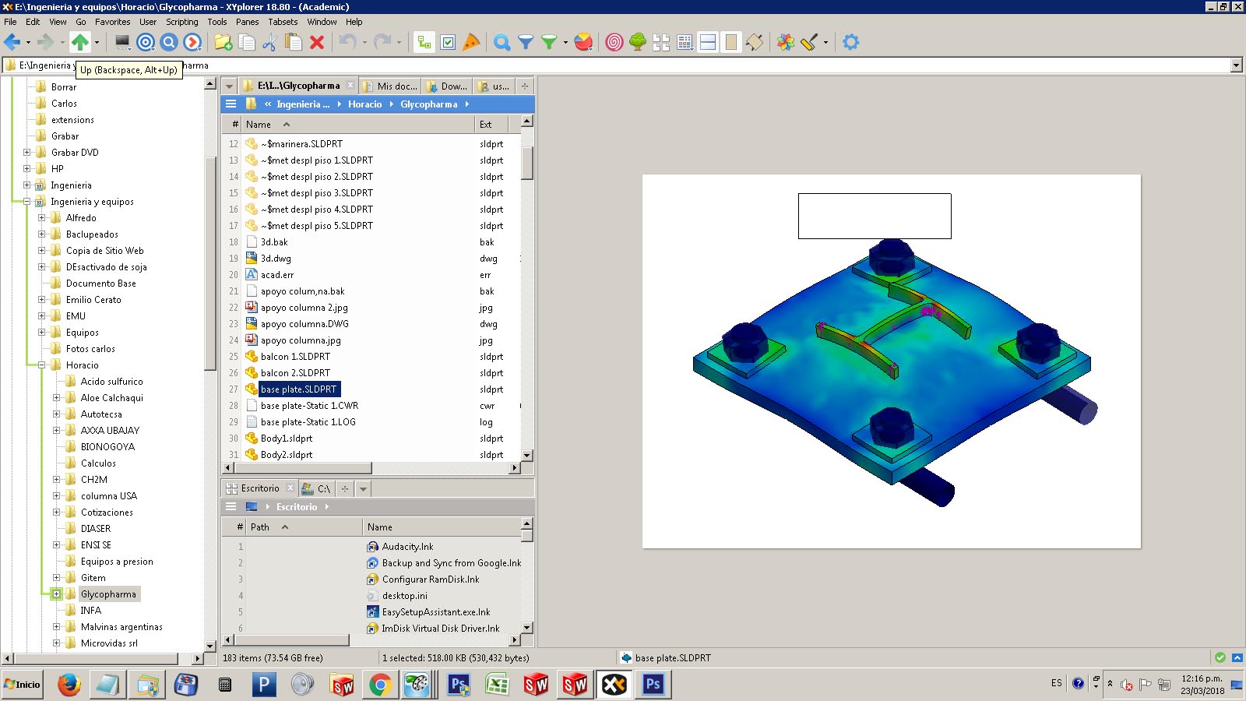Expand the Grabar DVD tree folder

[27, 153]
